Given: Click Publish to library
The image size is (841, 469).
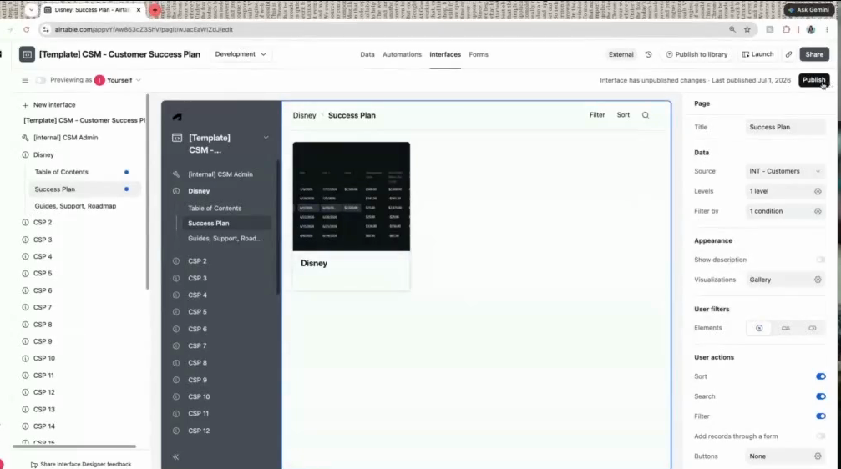Looking at the screenshot, I should pyautogui.click(x=697, y=54).
